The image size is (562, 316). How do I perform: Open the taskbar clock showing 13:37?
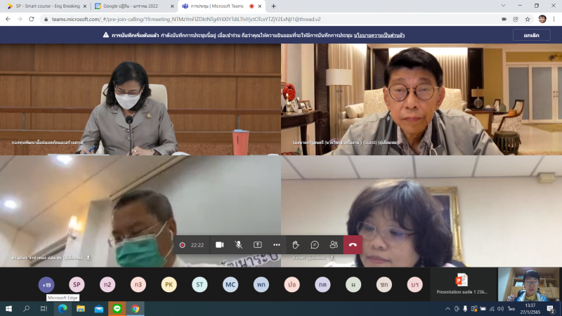tap(530, 309)
